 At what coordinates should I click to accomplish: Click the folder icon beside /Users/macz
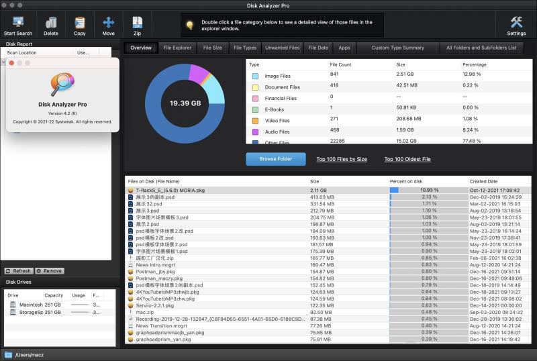(x=9, y=354)
